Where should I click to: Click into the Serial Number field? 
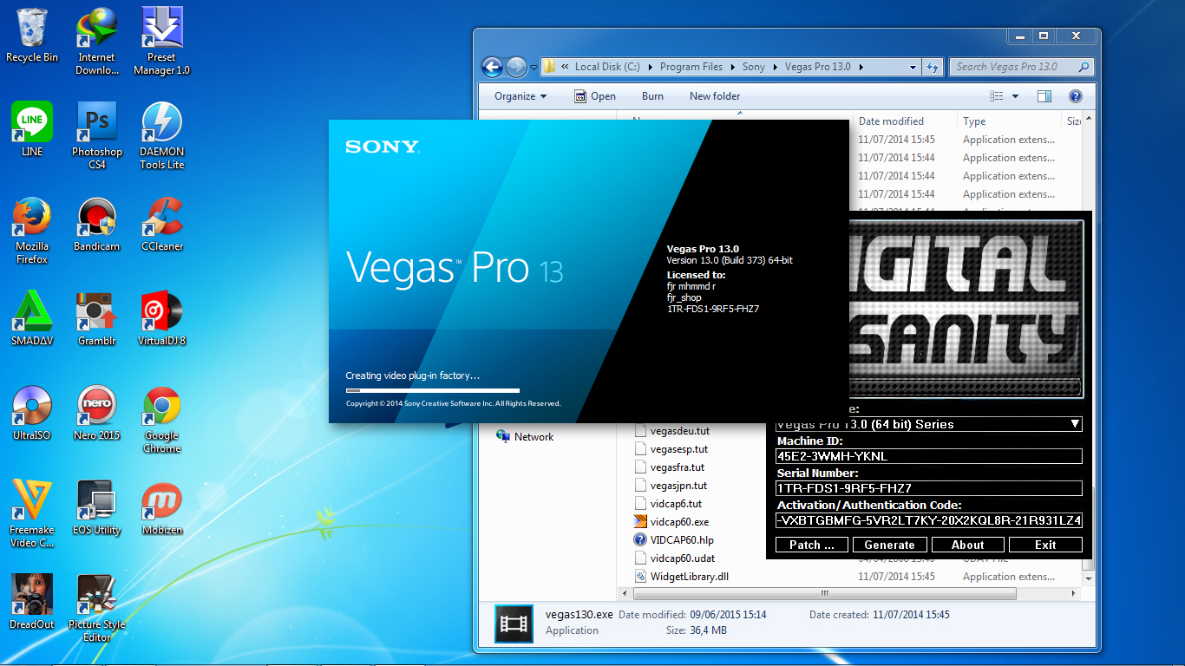click(929, 488)
